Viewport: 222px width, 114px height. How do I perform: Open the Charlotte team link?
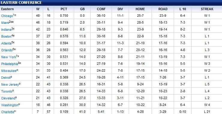click(x=7, y=112)
